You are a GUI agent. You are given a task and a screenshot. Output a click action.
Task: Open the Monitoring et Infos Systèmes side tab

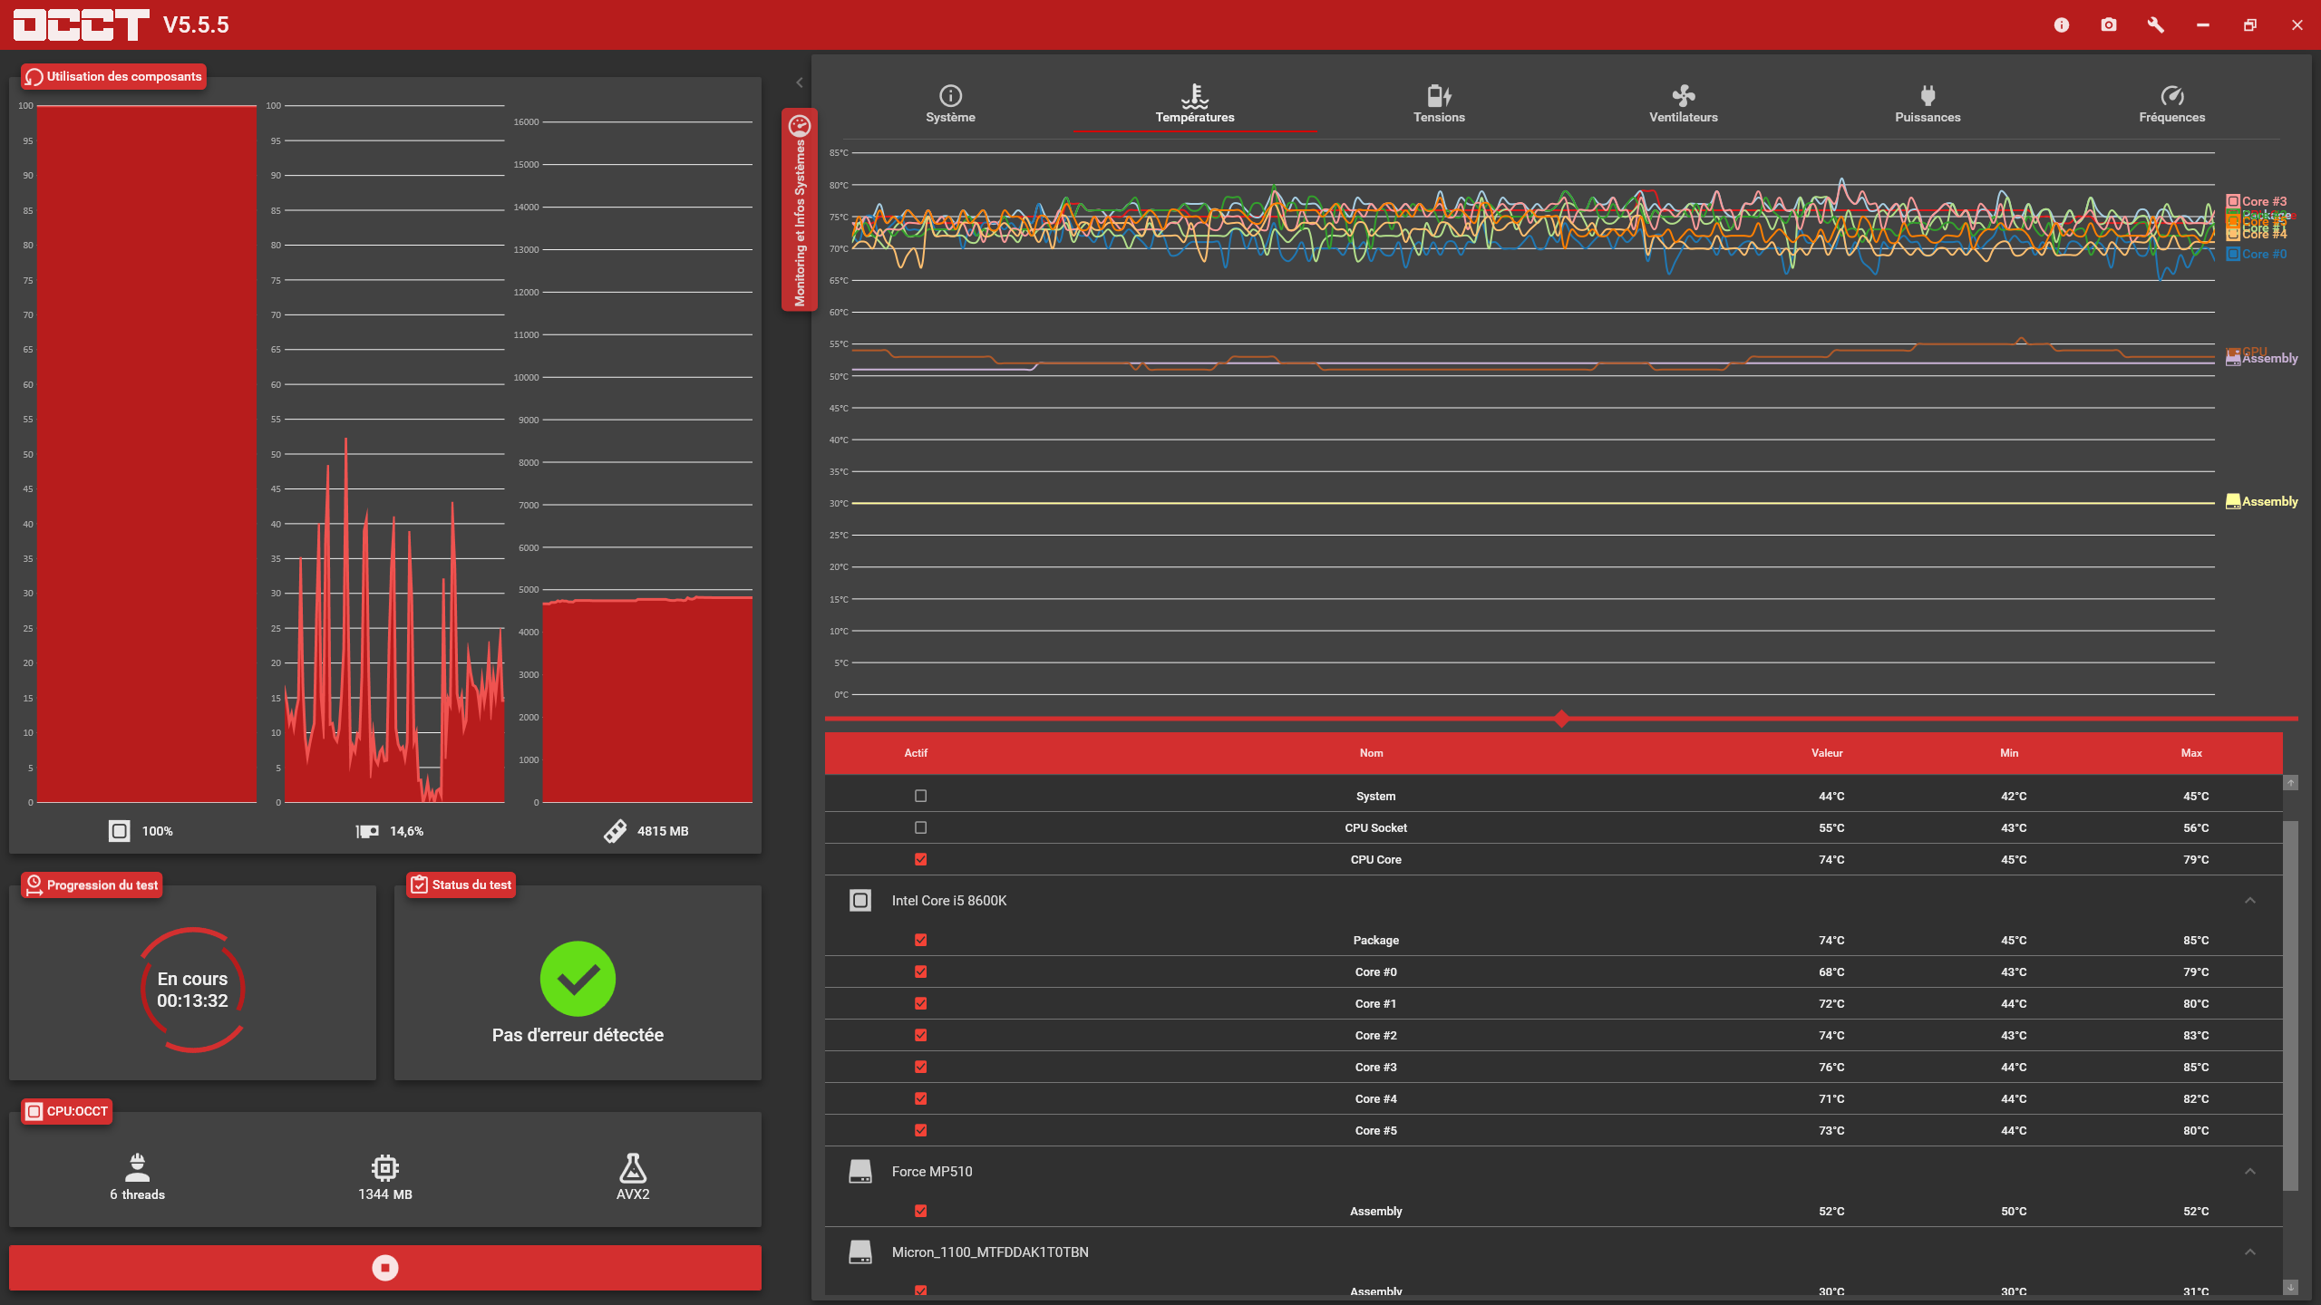click(799, 210)
